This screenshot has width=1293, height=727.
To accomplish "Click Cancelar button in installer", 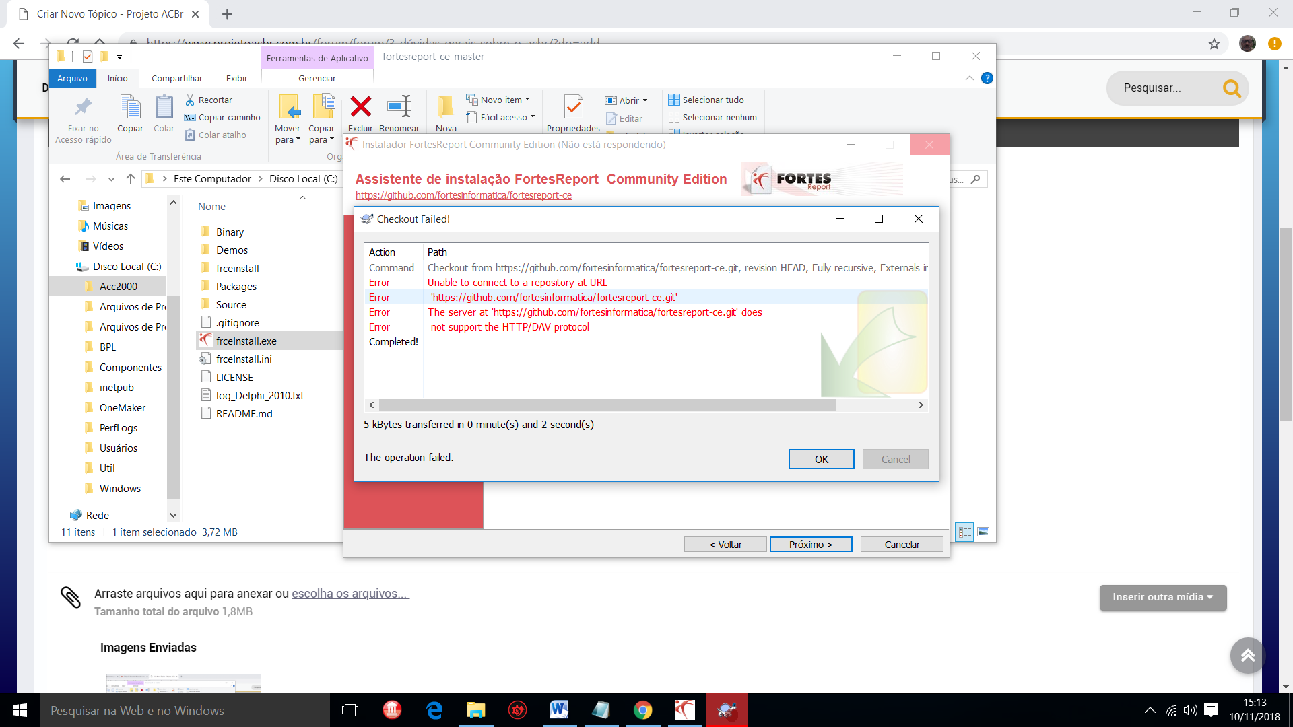I will (x=902, y=544).
